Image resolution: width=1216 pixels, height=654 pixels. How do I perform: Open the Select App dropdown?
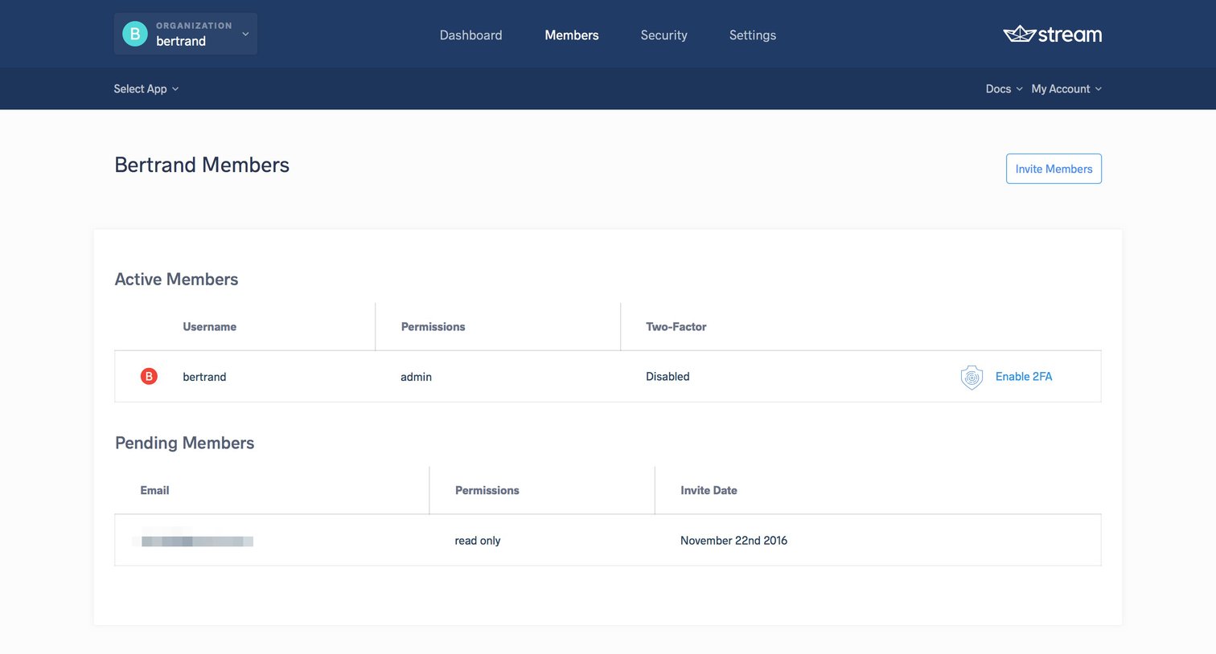(146, 89)
